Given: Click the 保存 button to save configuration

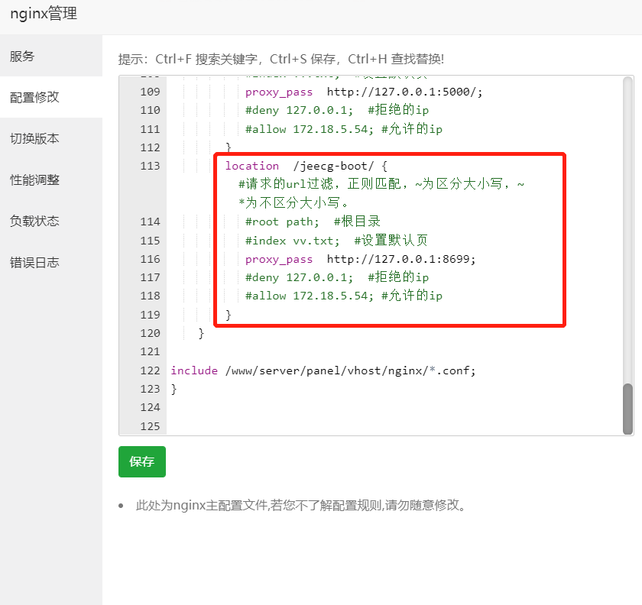Looking at the screenshot, I should click(x=141, y=461).
